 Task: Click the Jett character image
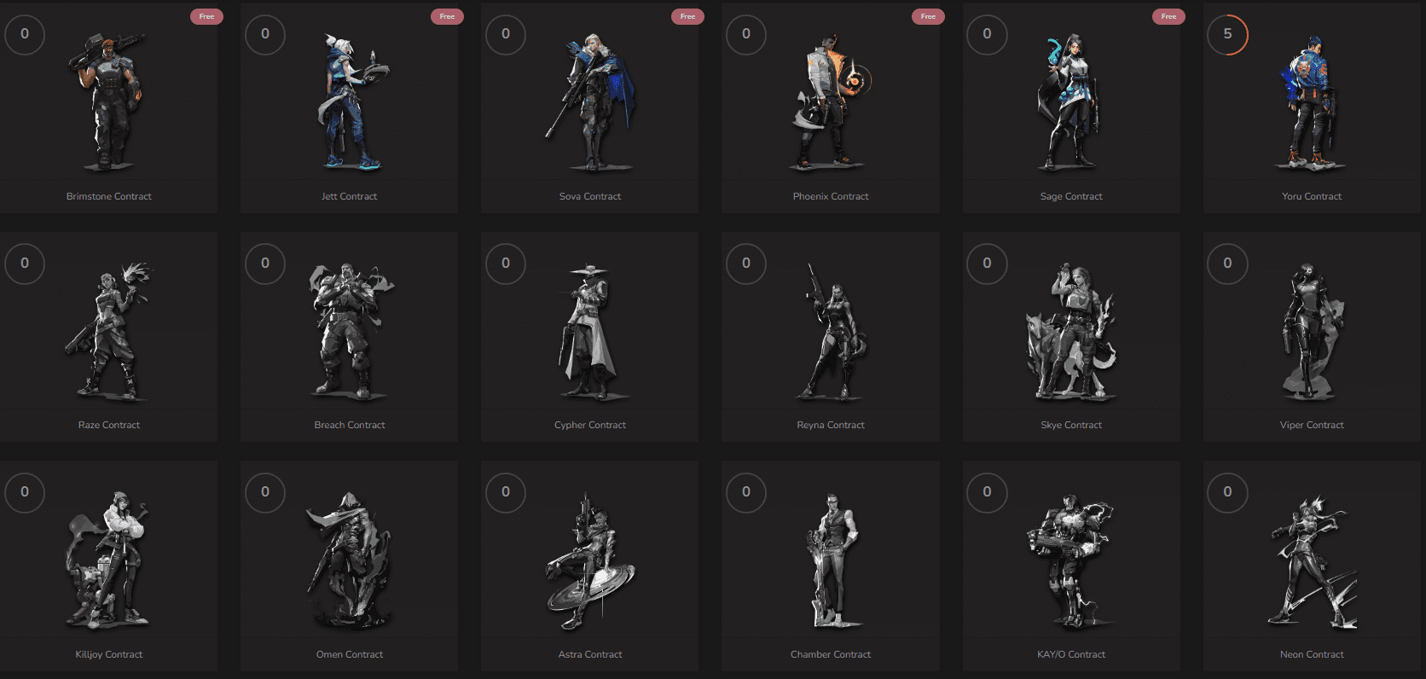pyautogui.click(x=350, y=101)
